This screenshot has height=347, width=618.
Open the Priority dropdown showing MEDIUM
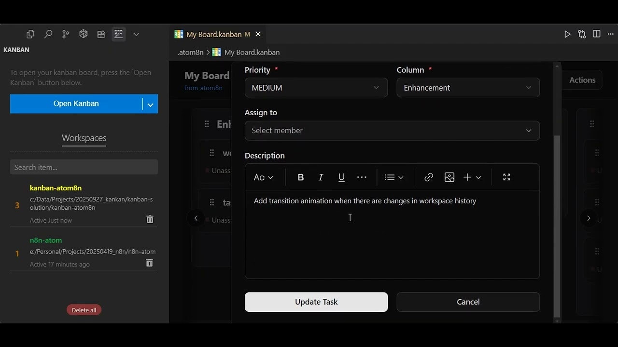316,87
